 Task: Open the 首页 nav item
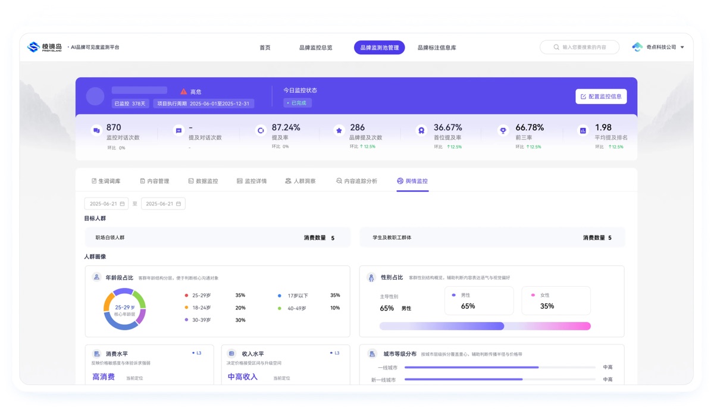pos(265,48)
